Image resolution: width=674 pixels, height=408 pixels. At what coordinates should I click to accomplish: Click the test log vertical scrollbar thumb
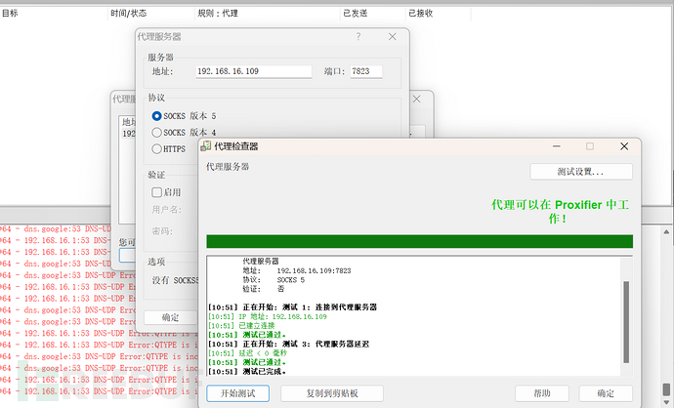tap(626, 322)
